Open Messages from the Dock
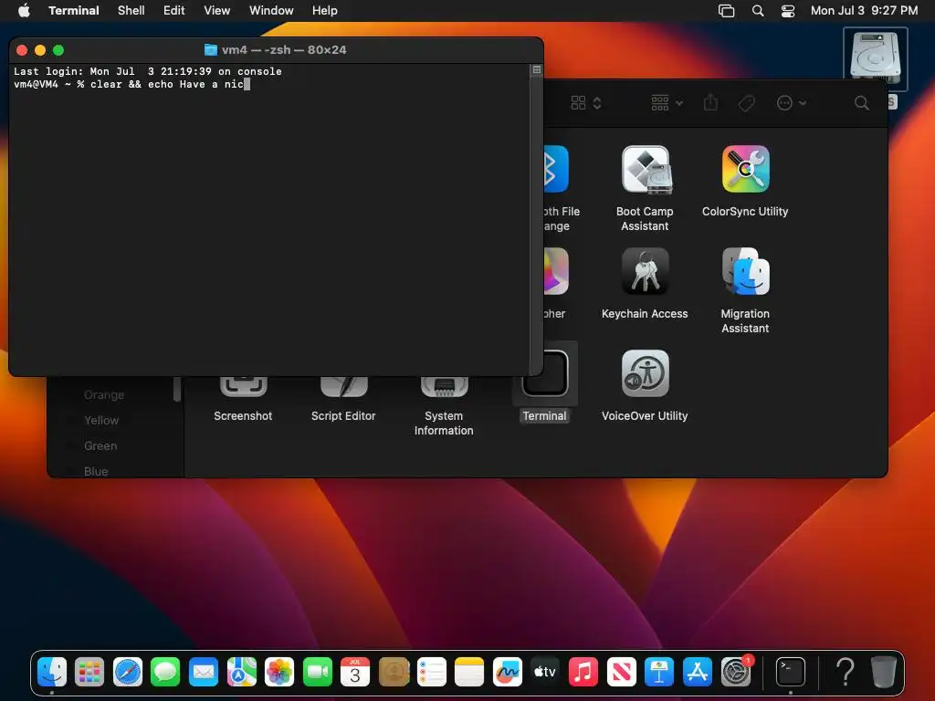The image size is (935, 701). [165, 672]
